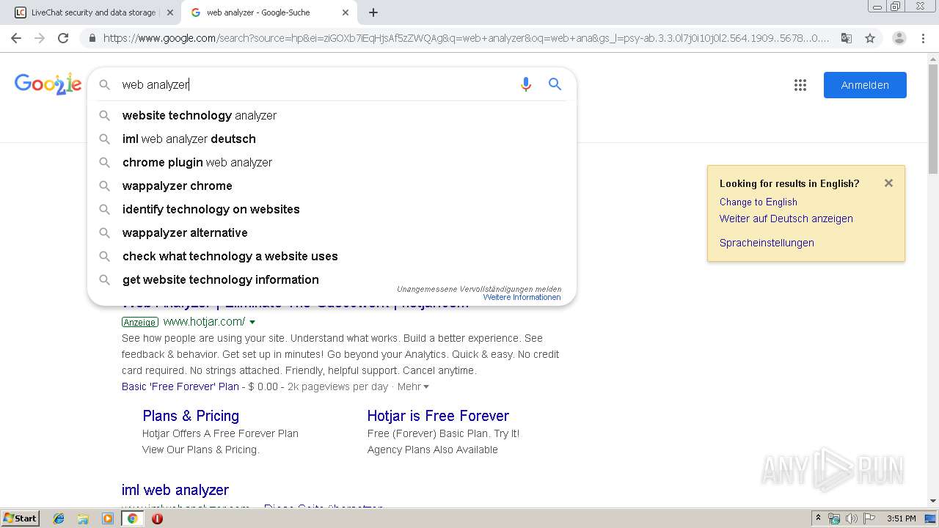
Task: Reload the current page
Action: [63, 38]
